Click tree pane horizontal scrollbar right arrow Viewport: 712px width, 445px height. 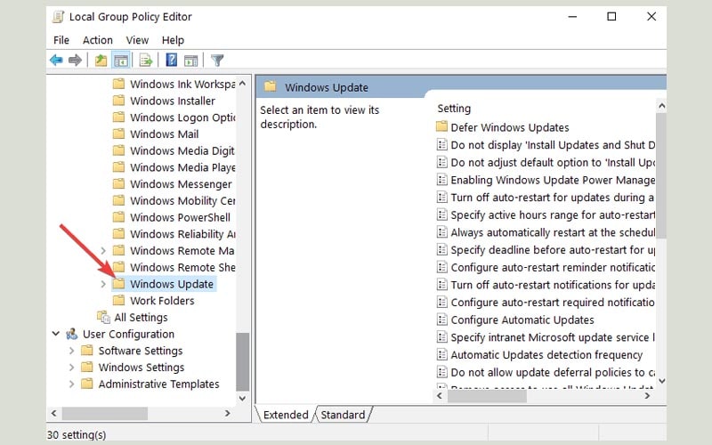tap(228, 413)
